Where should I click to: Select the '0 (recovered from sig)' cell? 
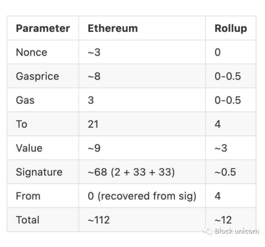(x=142, y=196)
